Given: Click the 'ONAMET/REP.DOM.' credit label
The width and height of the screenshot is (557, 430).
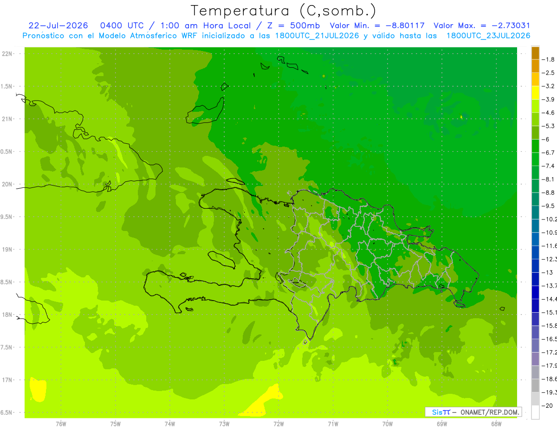Looking at the screenshot, I should tap(490, 412).
